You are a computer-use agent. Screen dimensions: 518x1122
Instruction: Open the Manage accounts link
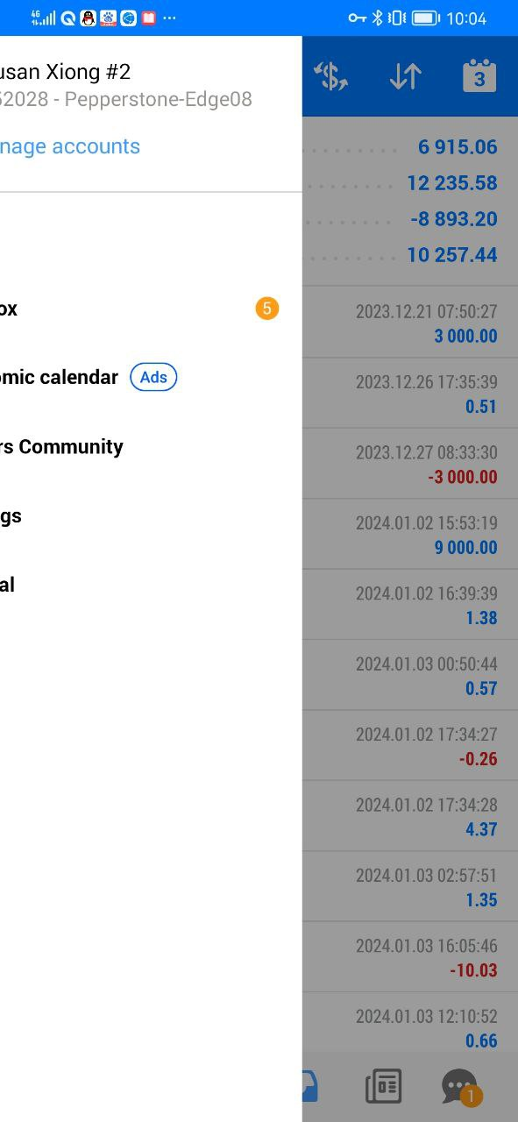click(70, 146)
